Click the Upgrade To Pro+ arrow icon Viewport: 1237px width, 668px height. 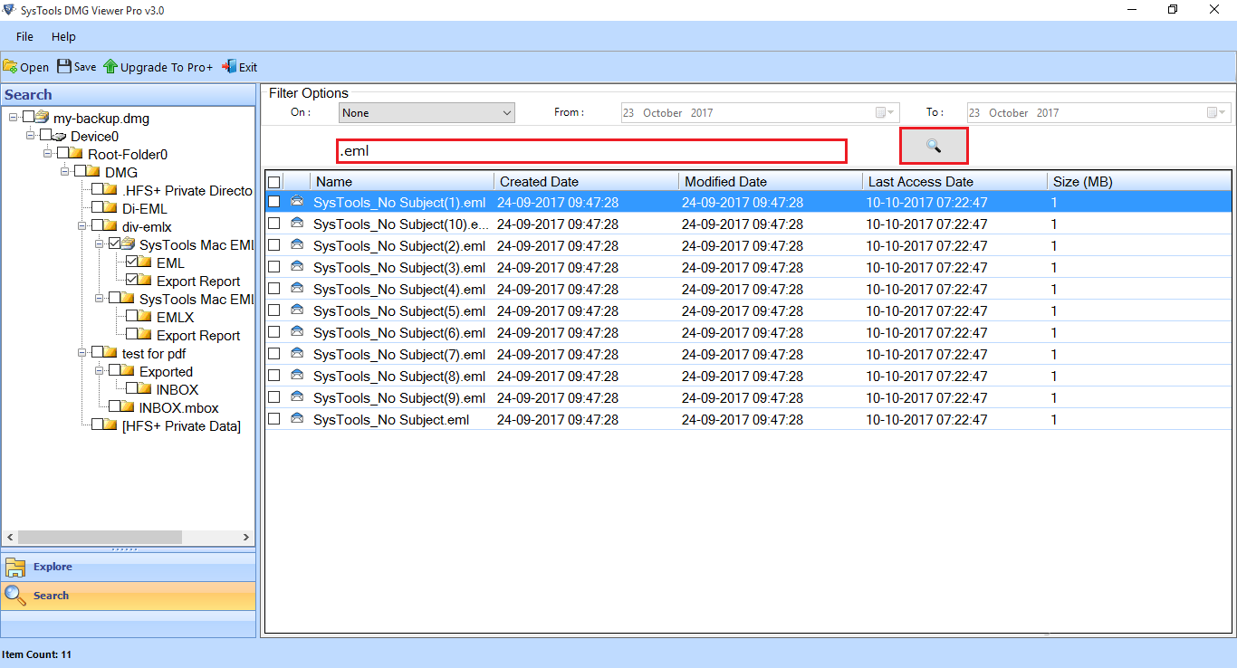tap(110, 66)
